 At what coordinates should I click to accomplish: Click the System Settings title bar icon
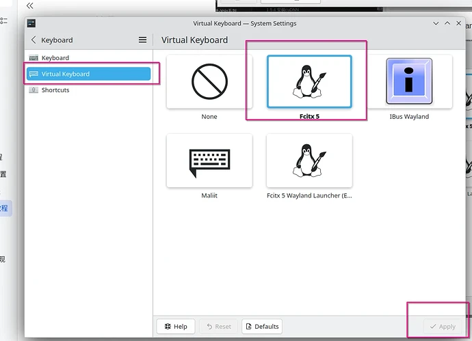pos(31,23)
